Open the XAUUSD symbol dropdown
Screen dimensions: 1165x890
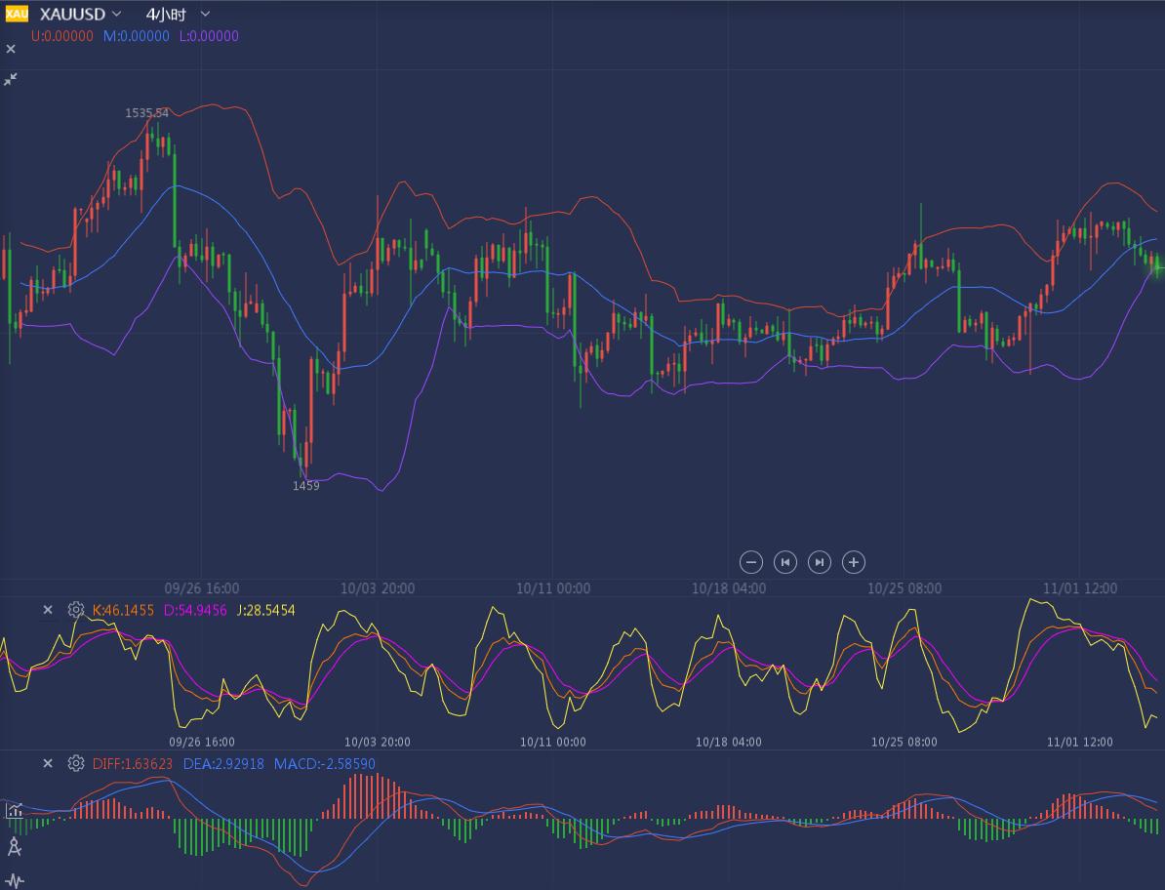[80, 14]
